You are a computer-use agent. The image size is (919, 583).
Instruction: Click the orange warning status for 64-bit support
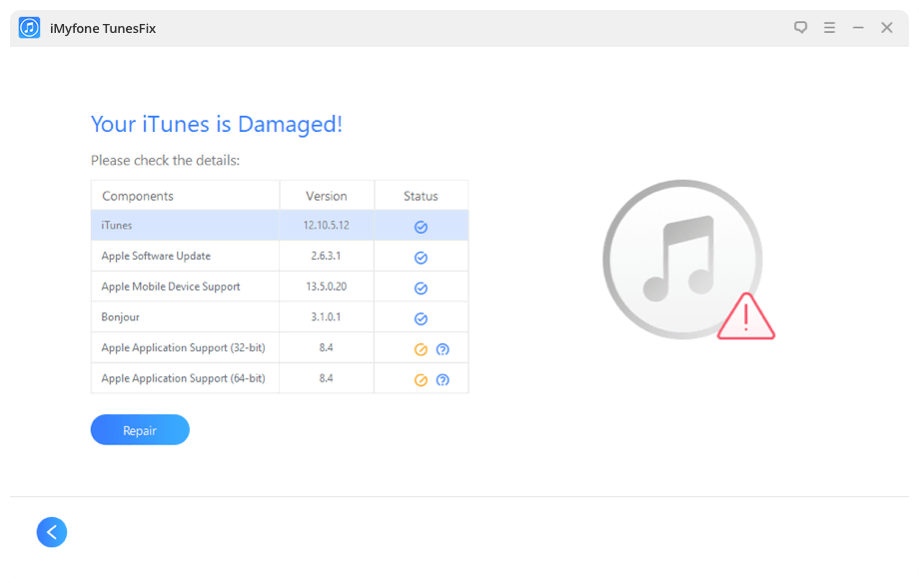421,380
